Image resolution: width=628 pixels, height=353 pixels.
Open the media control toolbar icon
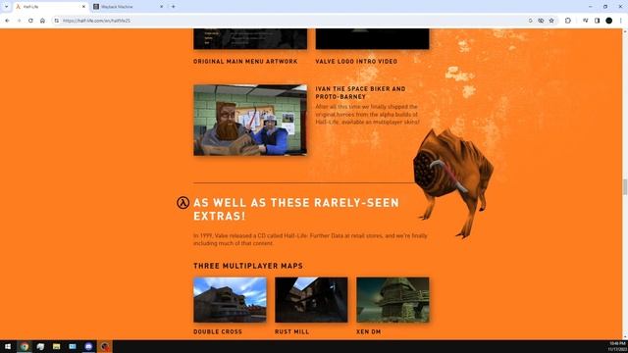coord(585,21)
